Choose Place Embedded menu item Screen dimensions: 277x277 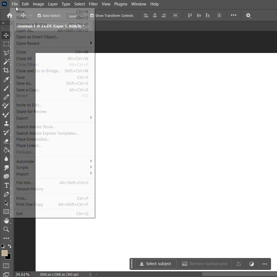click(53, 139)
